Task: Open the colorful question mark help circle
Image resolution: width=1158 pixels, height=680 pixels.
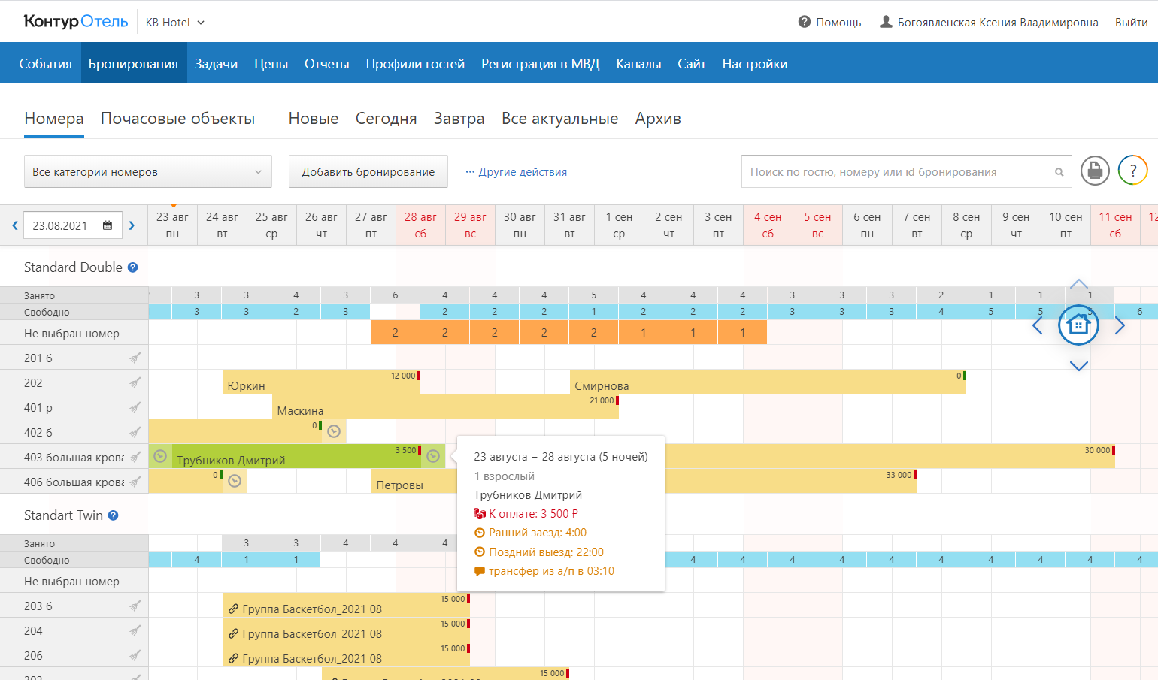Action: pos(1132,171)
